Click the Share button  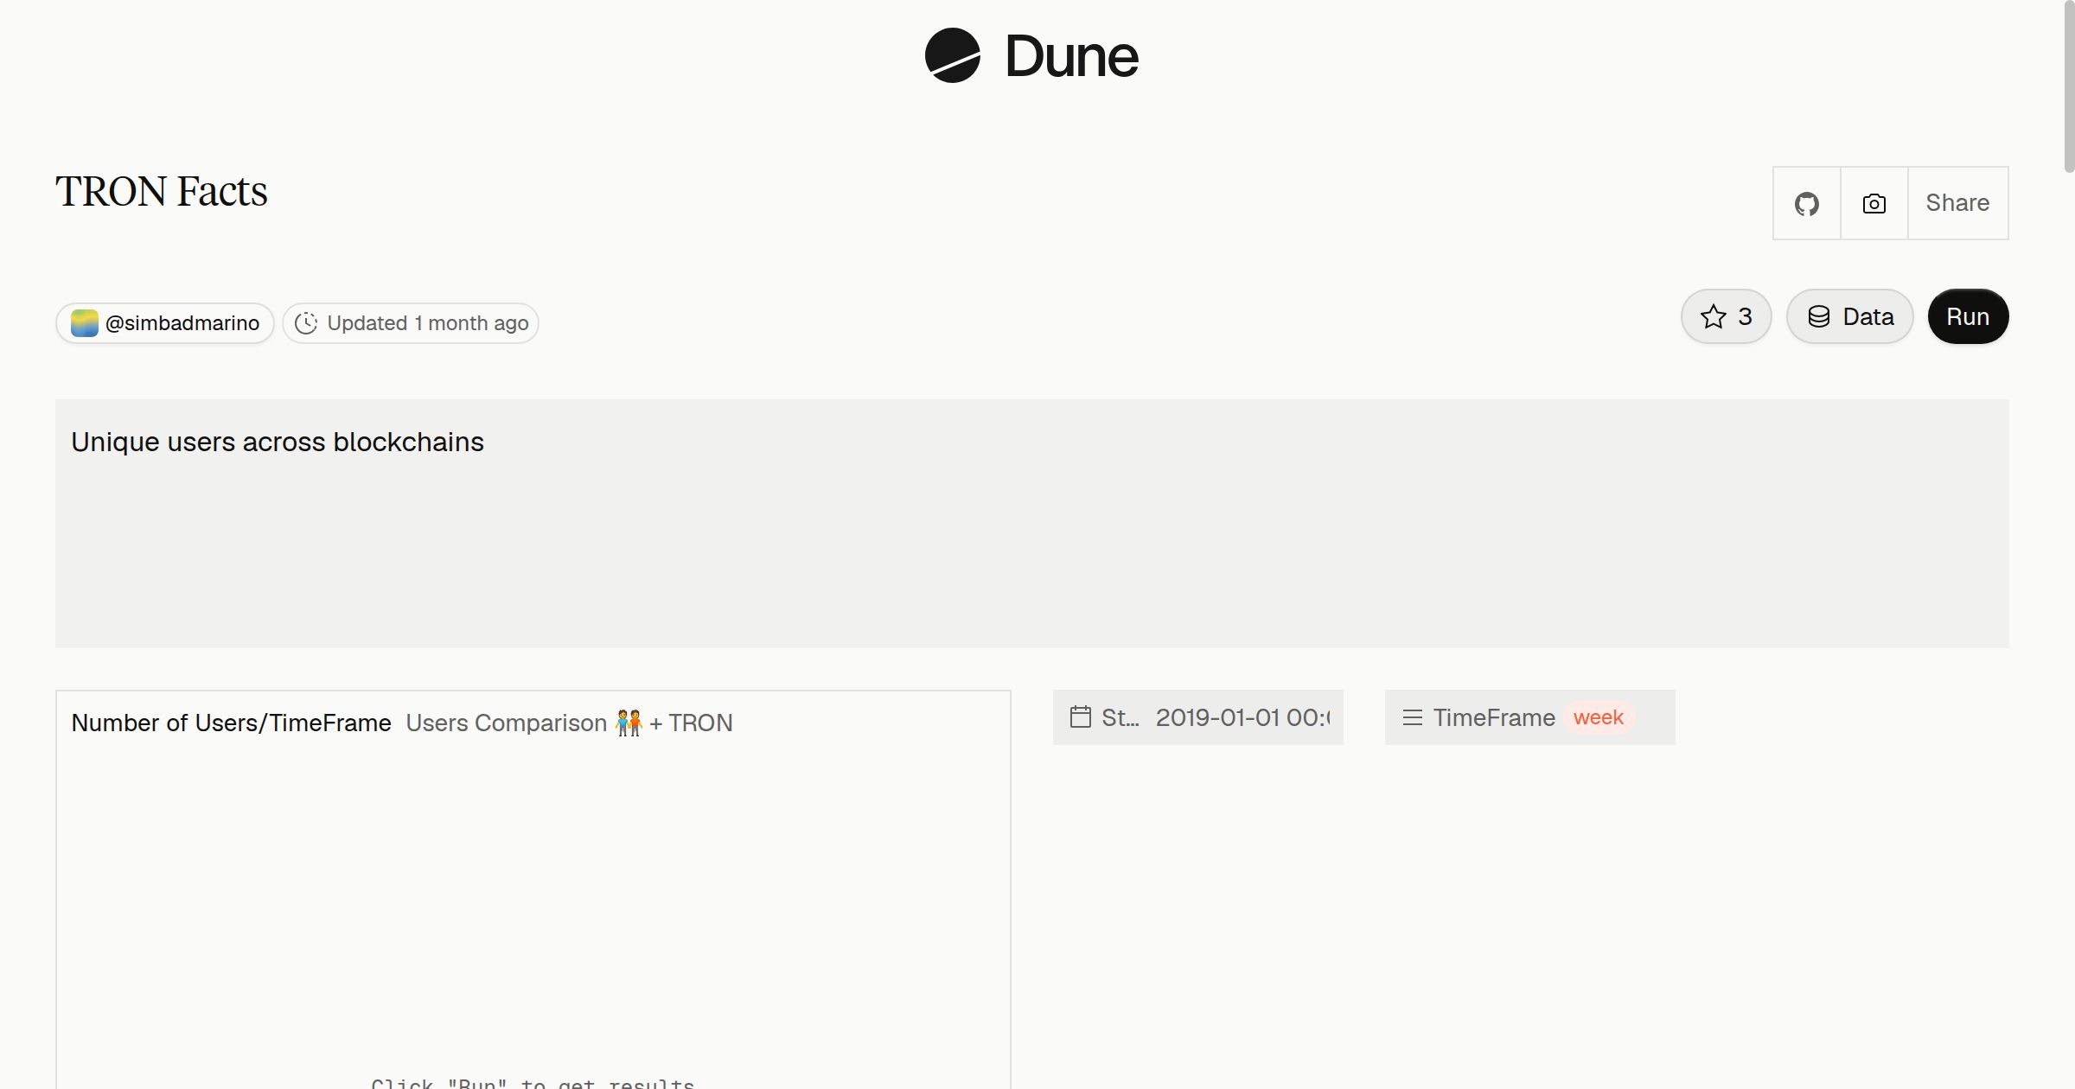coord(1957,203)
